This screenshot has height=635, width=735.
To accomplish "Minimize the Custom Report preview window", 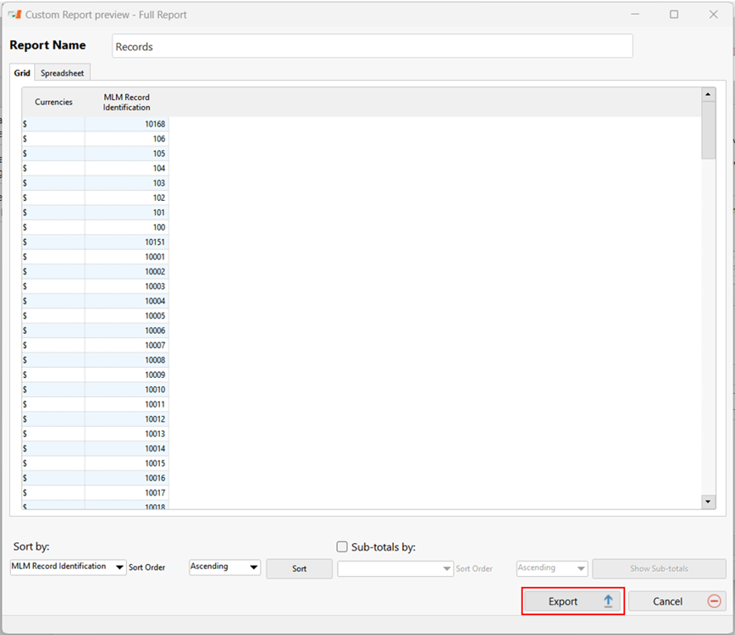I will 635,15.
